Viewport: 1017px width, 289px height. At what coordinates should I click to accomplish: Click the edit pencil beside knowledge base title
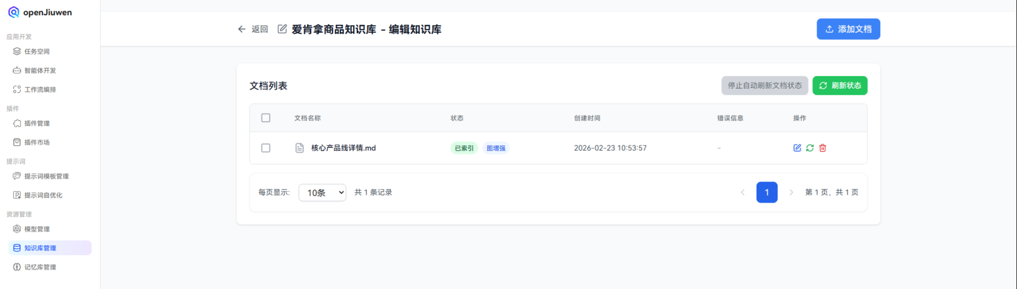pos(282,29)
